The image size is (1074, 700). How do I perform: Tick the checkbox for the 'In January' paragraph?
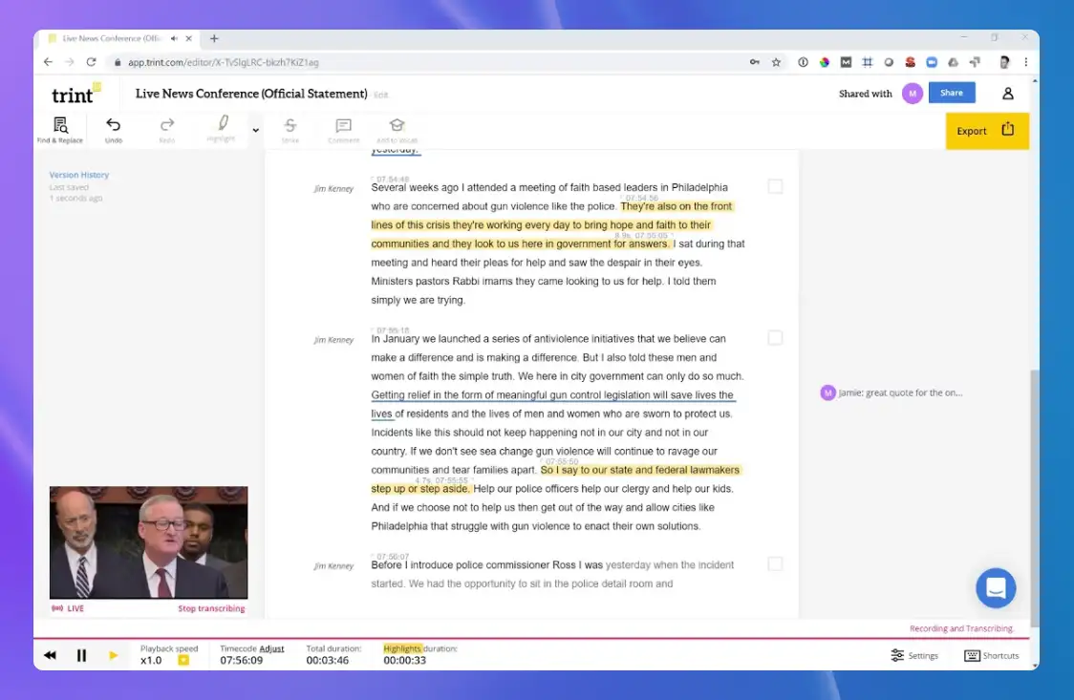click(775, 338)
